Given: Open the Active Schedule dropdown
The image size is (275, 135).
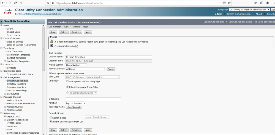Looking at the screenshot, I should [x=86, y=69].
